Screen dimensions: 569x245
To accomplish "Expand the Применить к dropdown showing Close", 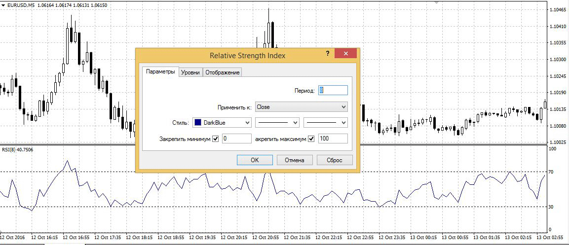I will (301, 106).
